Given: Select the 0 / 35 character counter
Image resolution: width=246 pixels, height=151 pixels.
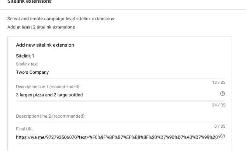Looking at the screenshot, I should click(220, 126).
